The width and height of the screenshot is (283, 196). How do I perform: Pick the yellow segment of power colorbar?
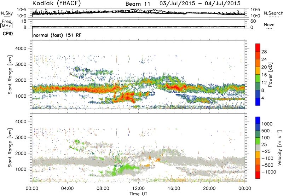click(258, 71)
